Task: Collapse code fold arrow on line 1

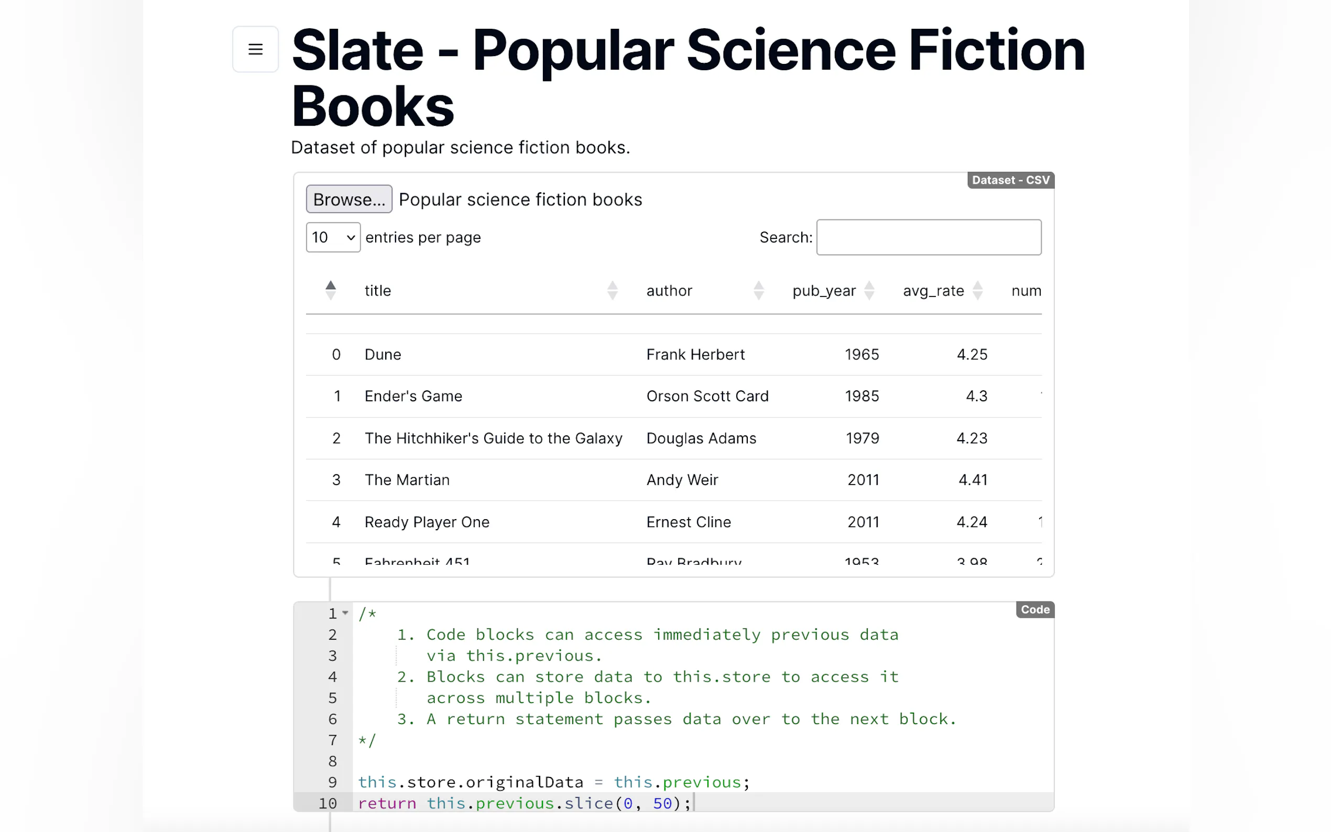Action: pos(345,613)
